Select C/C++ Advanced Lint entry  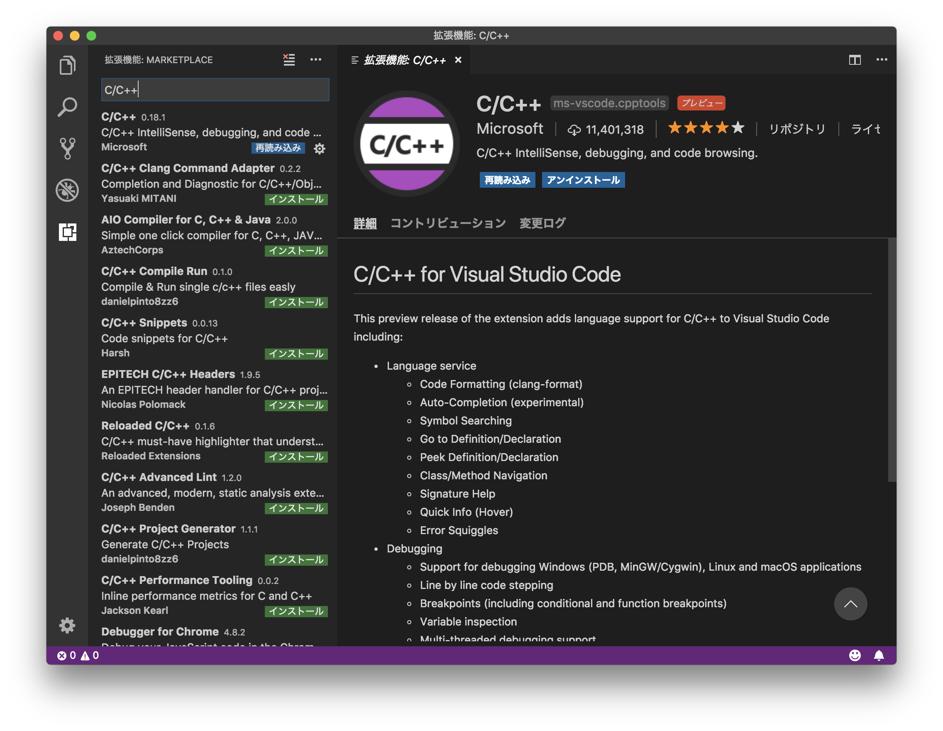[213, 492]
